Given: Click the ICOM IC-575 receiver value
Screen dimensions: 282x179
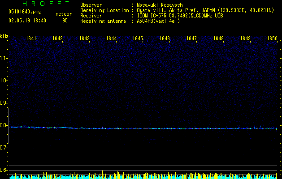Looking at the screenshot, I should 180,16.
